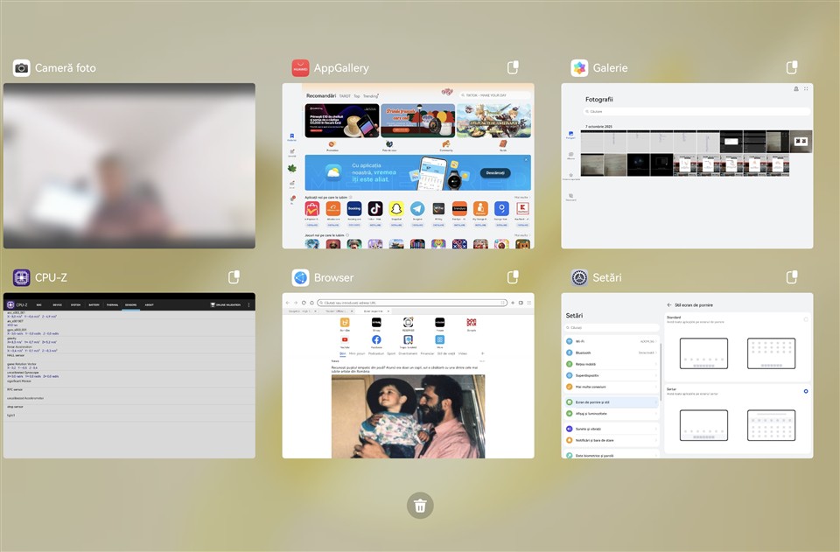Tap the split-screen icon for CPU-Z
This screenshot has width=840, height=552.
coord(234,277)
